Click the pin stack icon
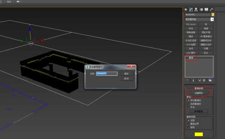 pyautogui.click(x=187, y=80)
